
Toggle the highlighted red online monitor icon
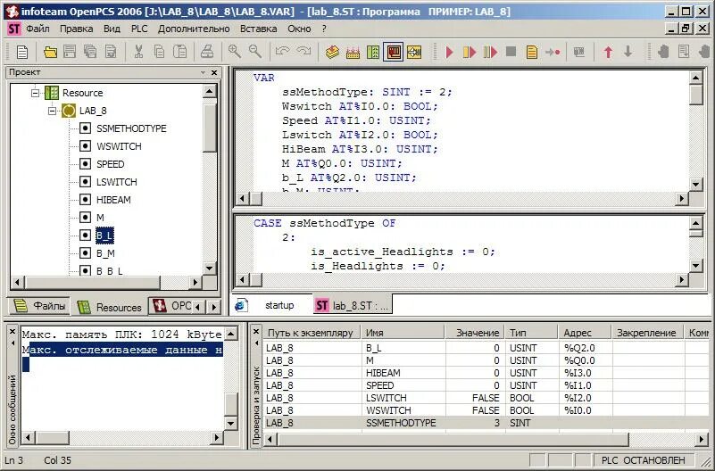[x=394, y=52]
